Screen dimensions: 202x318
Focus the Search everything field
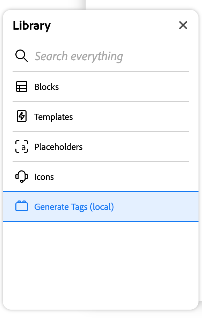pos(101,56)
